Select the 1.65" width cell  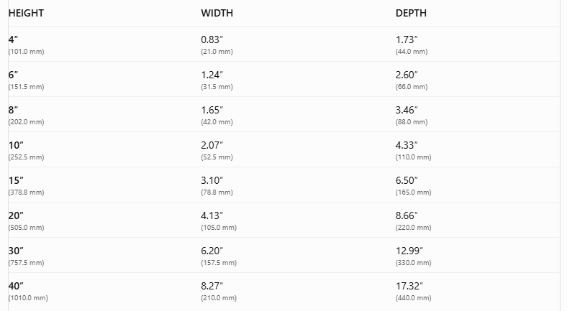point(212,110)
